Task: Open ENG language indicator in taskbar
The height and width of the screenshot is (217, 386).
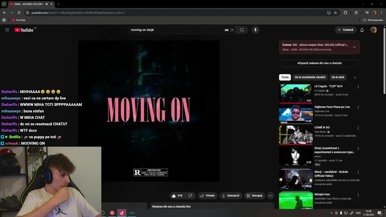Action: pos(358,213)
